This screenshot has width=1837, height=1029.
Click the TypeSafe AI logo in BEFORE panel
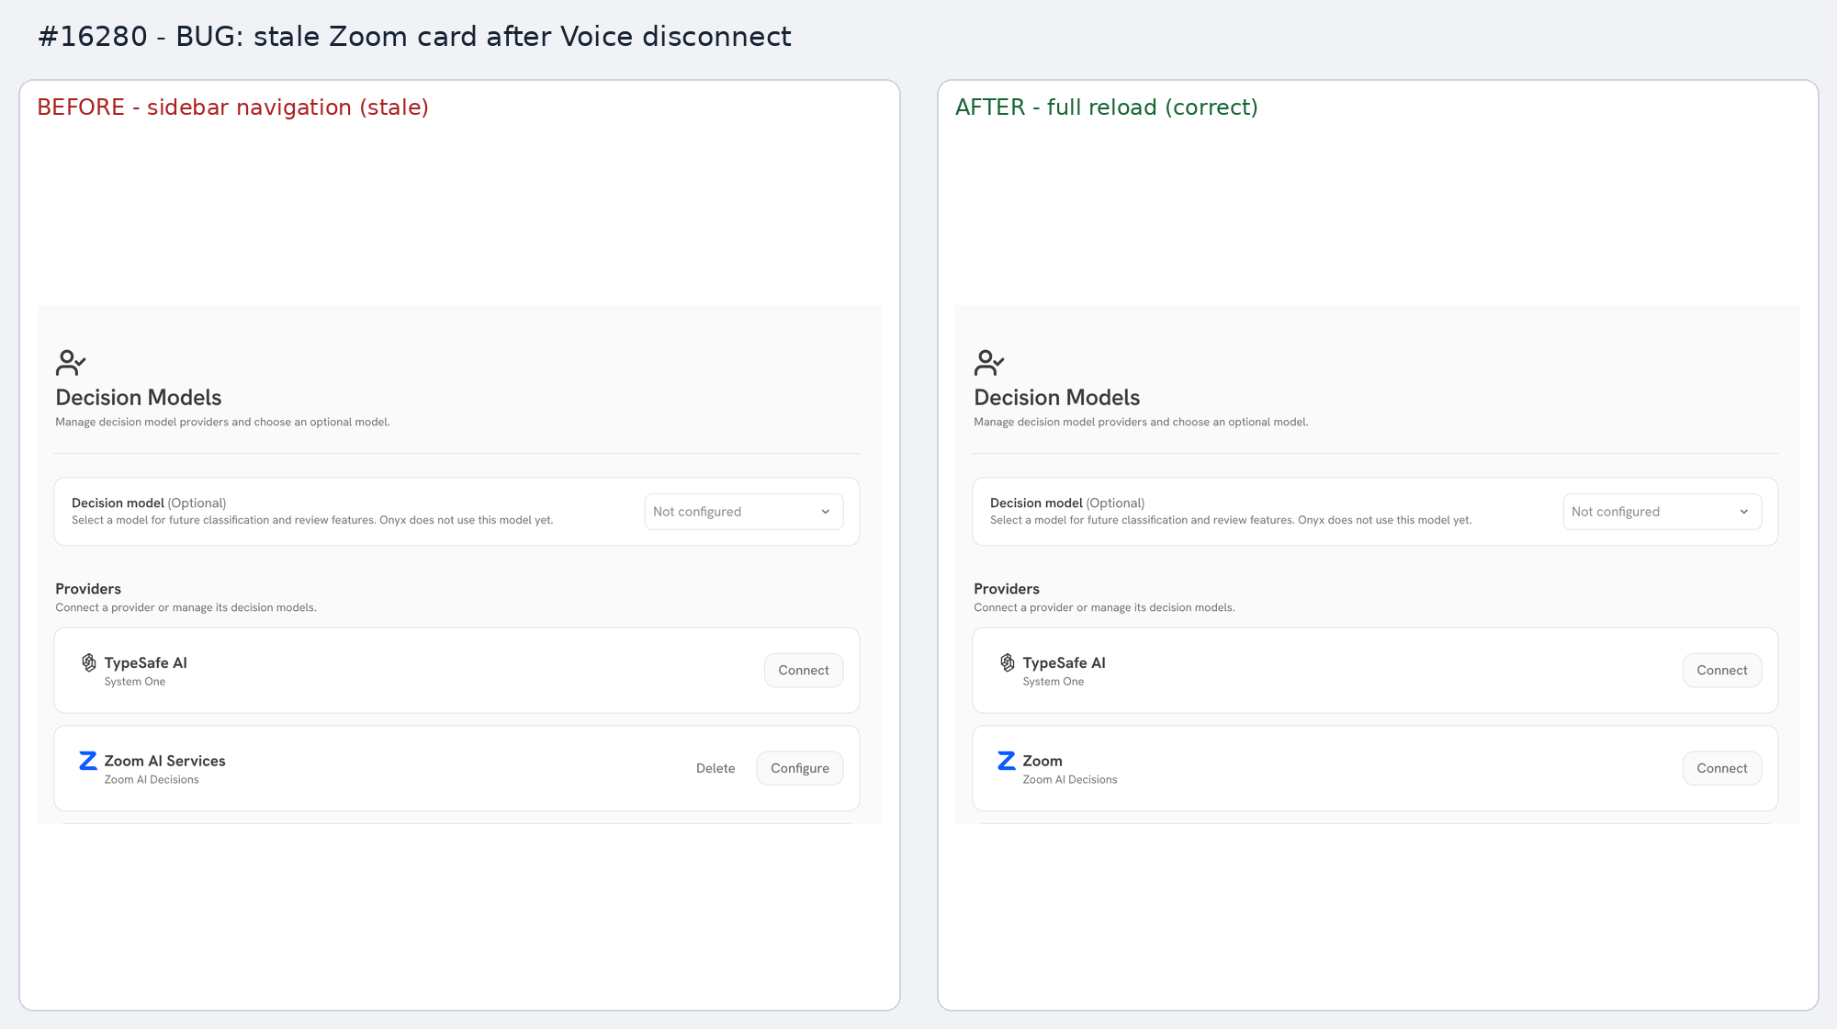(89, 662)
